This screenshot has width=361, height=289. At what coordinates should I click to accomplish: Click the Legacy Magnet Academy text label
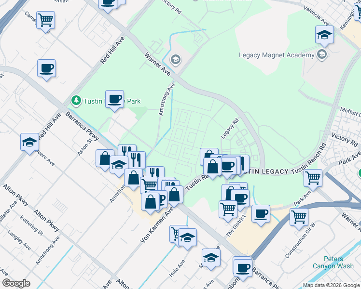277,55
